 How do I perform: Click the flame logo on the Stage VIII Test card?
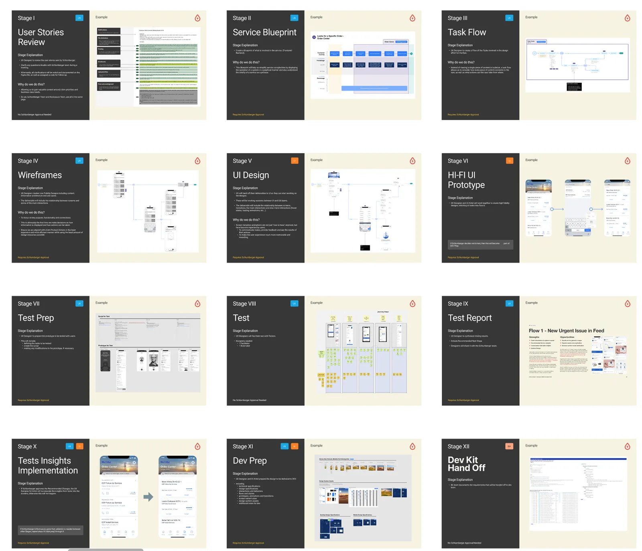412,304
